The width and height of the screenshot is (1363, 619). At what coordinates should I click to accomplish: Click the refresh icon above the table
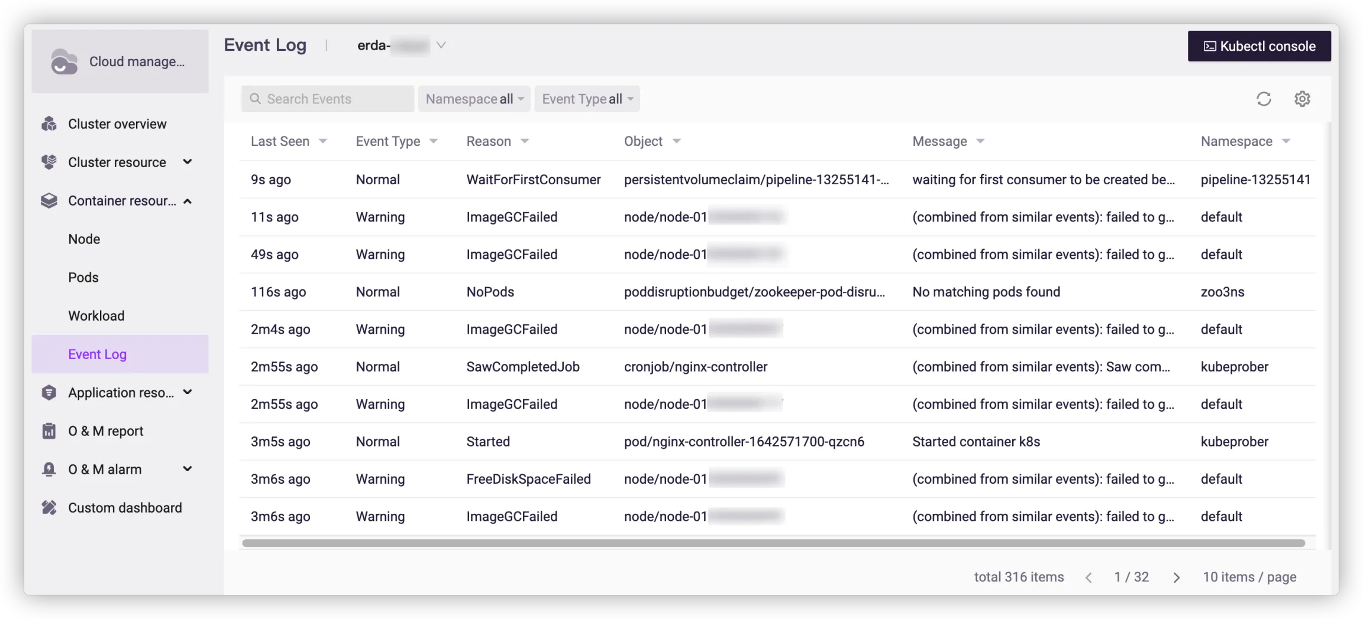coord(1264,99)
